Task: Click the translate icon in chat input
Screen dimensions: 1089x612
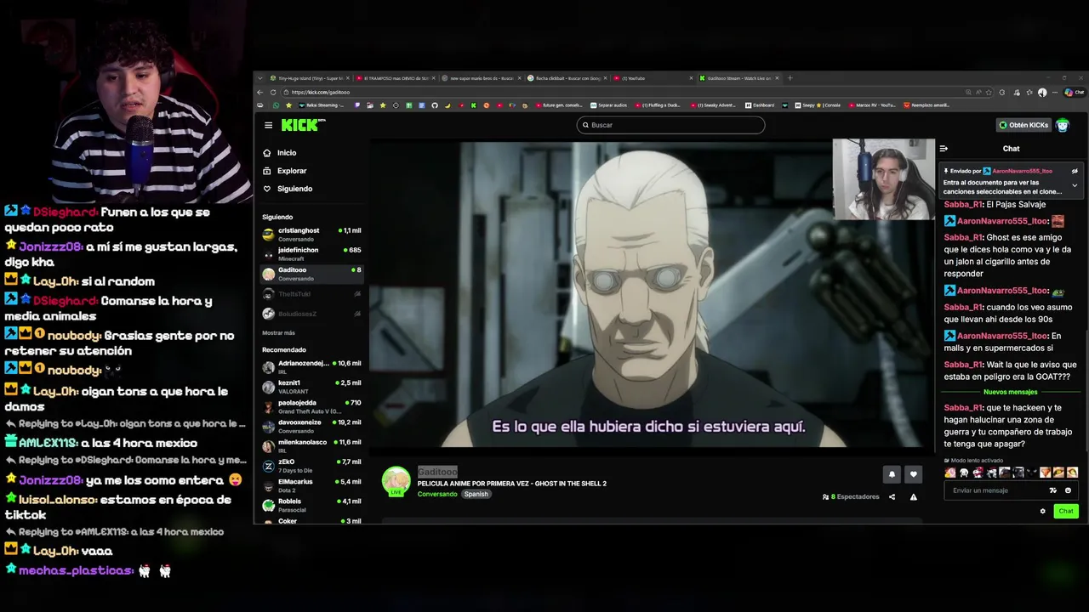Action: pyautogui.click(x=1053, y=490)
